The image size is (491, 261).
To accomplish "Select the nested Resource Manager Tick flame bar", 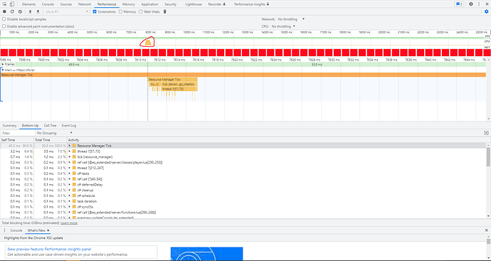I will tap(172, 80).
